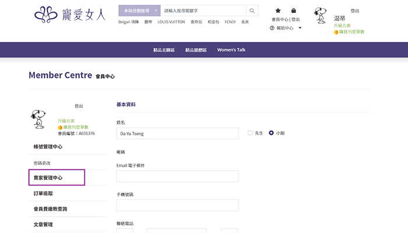Click the 登出 link in the header

355,11
